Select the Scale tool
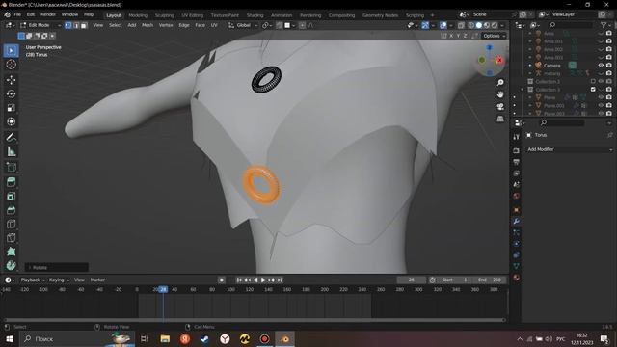The width and height of the screenshot is (617, 347). [x=11, y=108]
